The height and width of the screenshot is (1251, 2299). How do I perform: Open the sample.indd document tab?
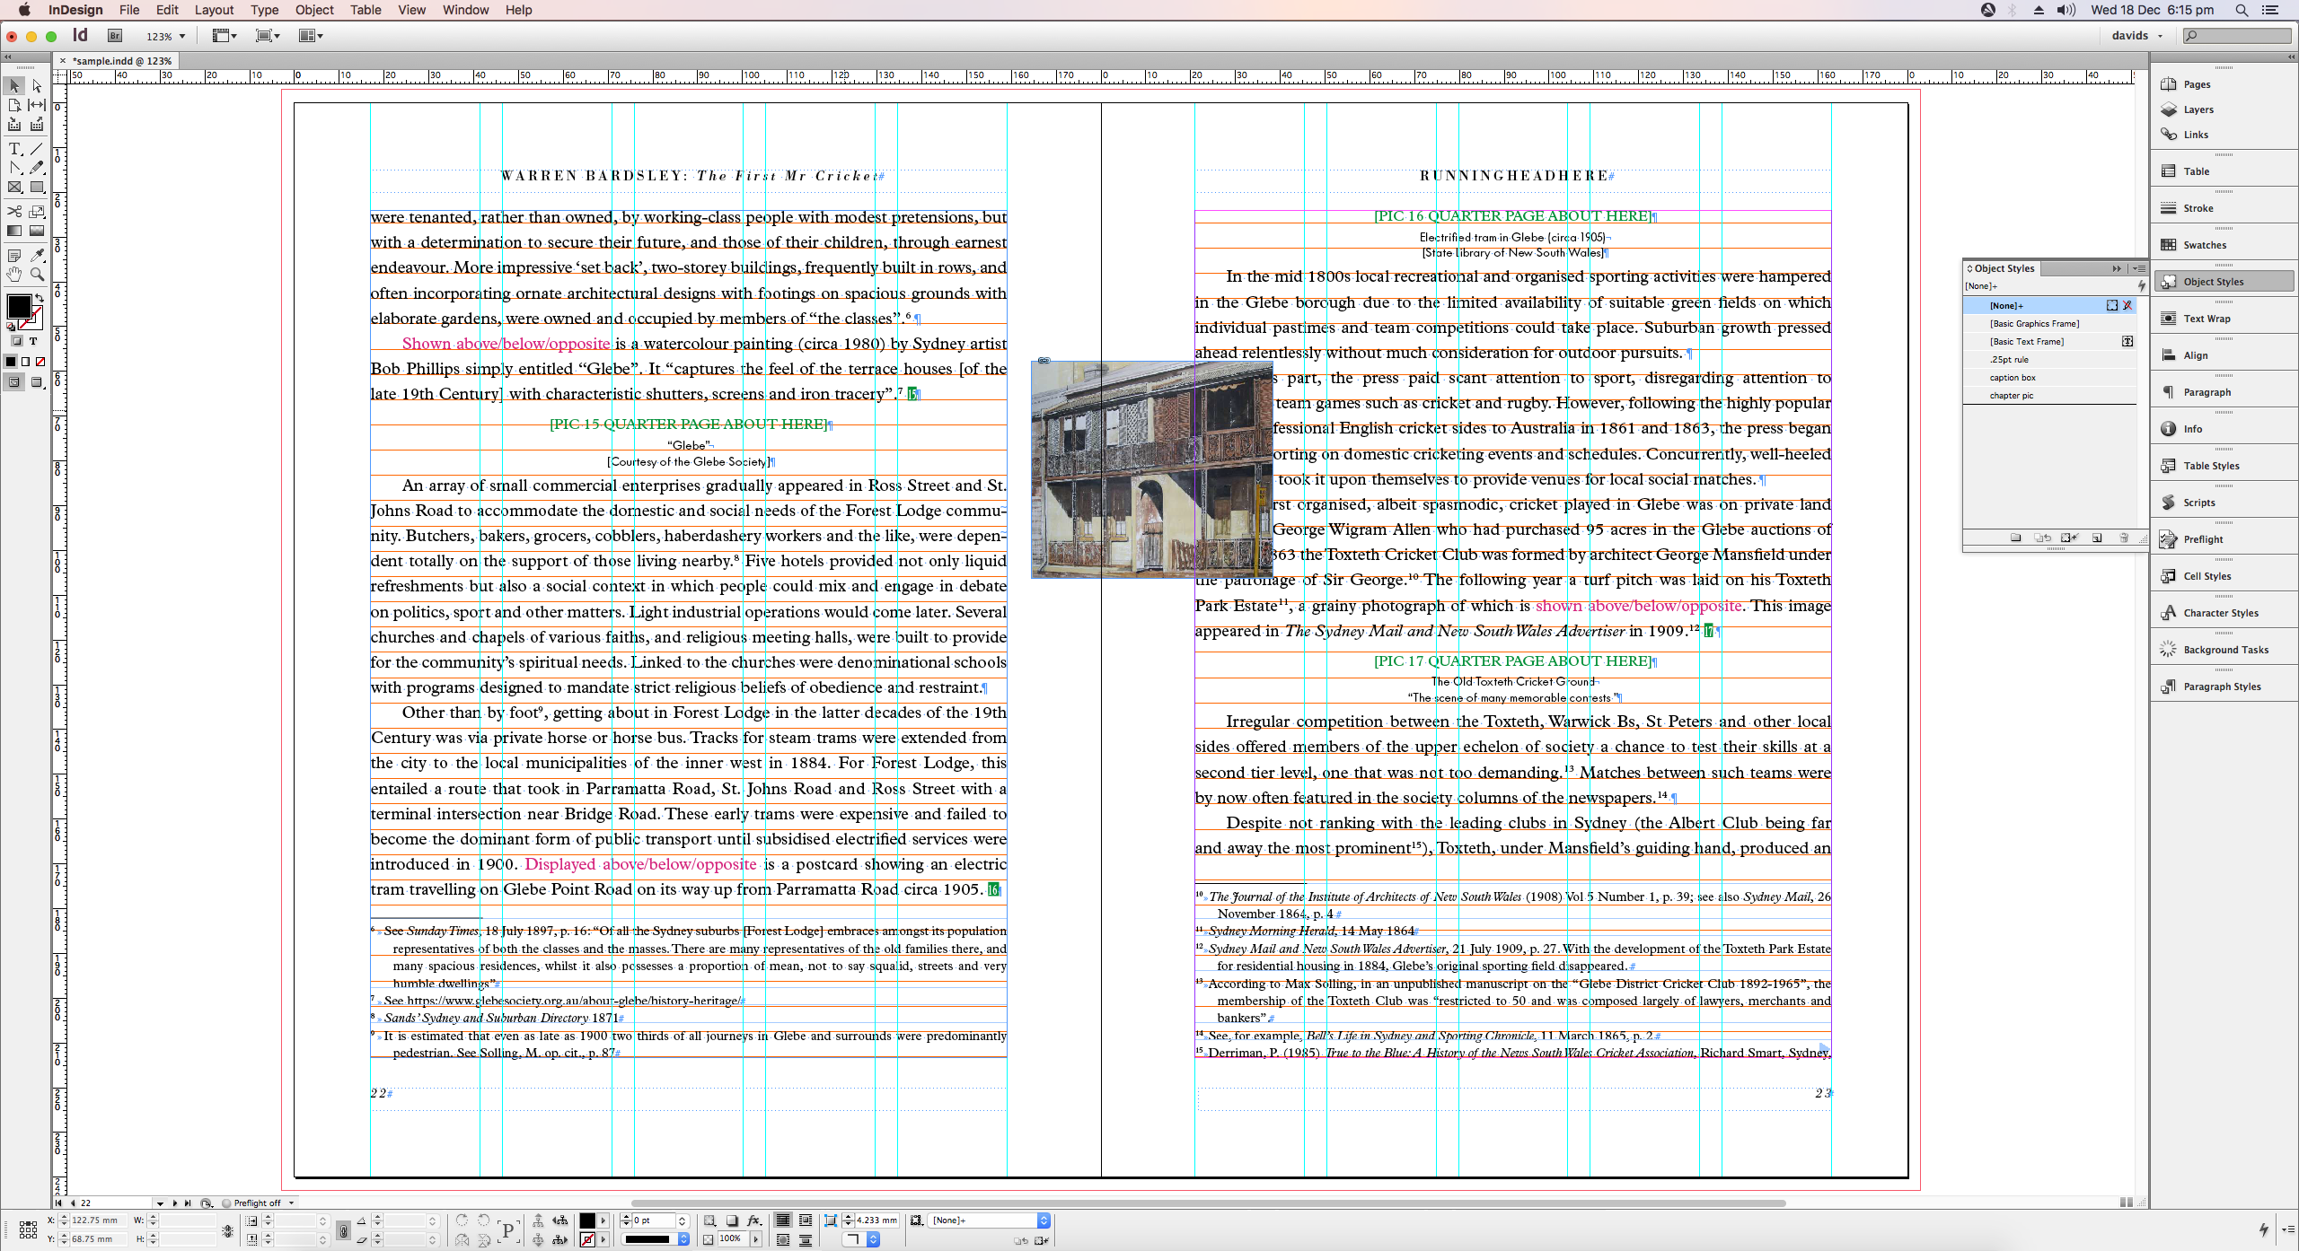click(121, 61)
